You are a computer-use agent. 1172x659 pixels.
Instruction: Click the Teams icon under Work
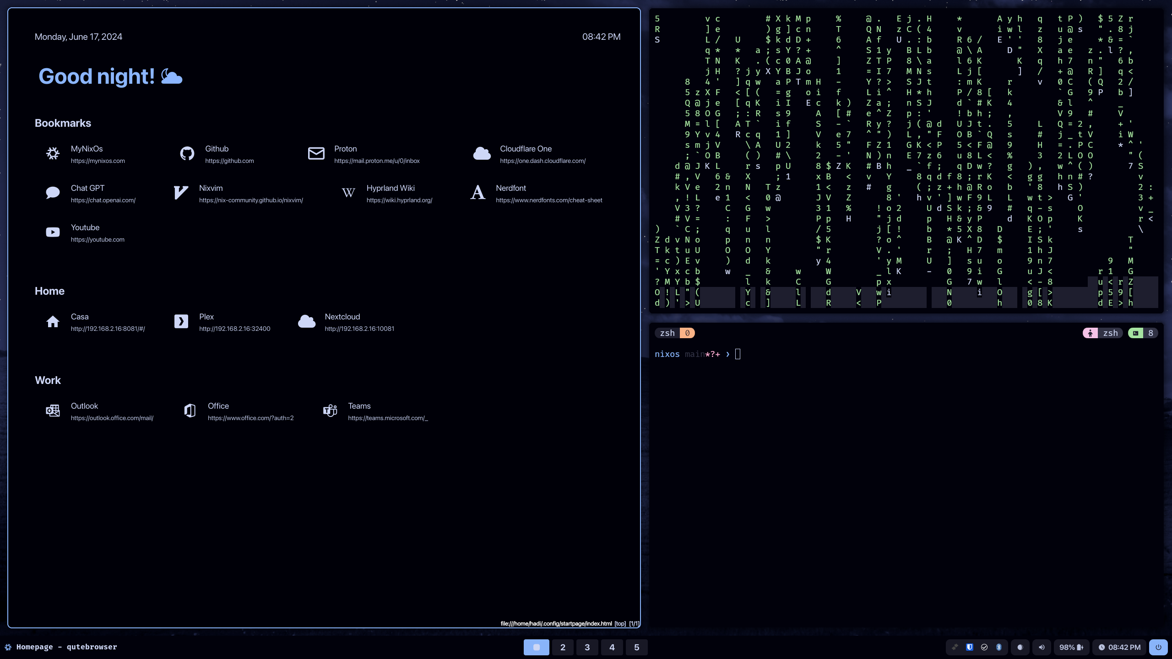tap(331, 411)
